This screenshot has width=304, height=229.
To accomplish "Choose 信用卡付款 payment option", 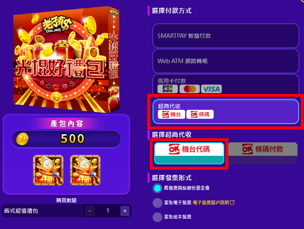I will pyautogui.click(x=226, y=85).
